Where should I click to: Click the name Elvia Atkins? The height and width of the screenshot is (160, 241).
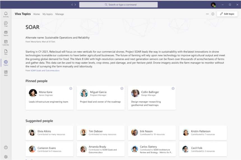click(44, 131)
